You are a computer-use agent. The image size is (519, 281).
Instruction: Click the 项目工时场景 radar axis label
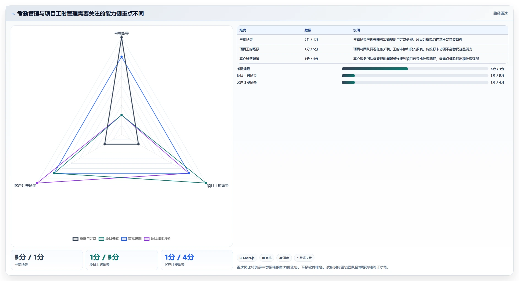[x=218, y=186]
